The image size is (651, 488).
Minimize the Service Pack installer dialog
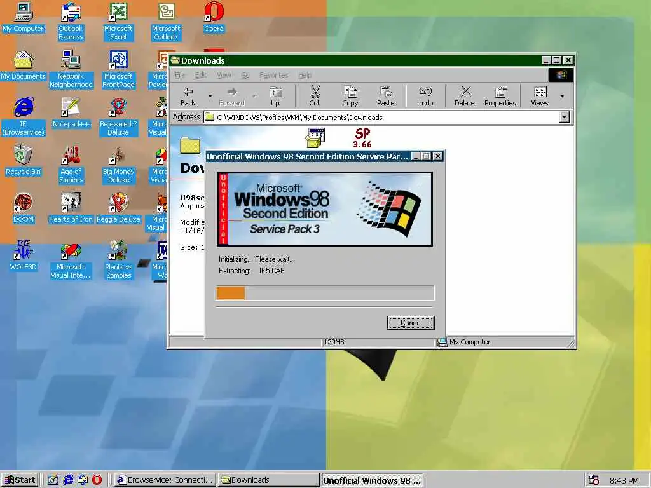(x=416, y=156)
